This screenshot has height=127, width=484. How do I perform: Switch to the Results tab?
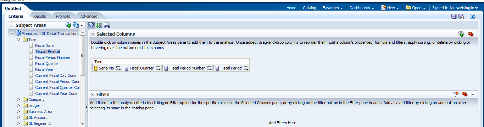pyautogui.click(x=40, y=16)
